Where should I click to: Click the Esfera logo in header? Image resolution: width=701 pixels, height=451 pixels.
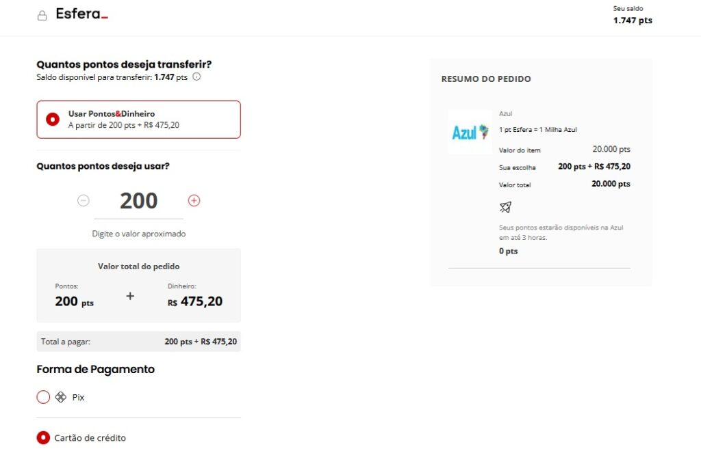(81, 14)
